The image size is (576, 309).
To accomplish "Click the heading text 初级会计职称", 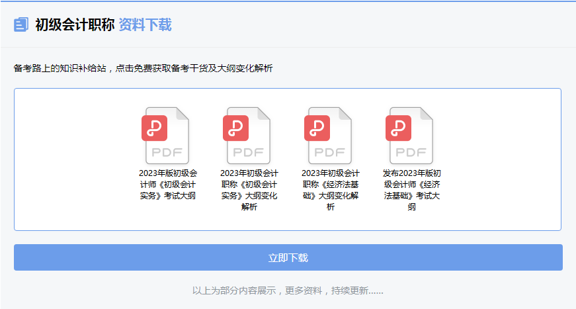I will pyautogui.click(x=75, y=25).
